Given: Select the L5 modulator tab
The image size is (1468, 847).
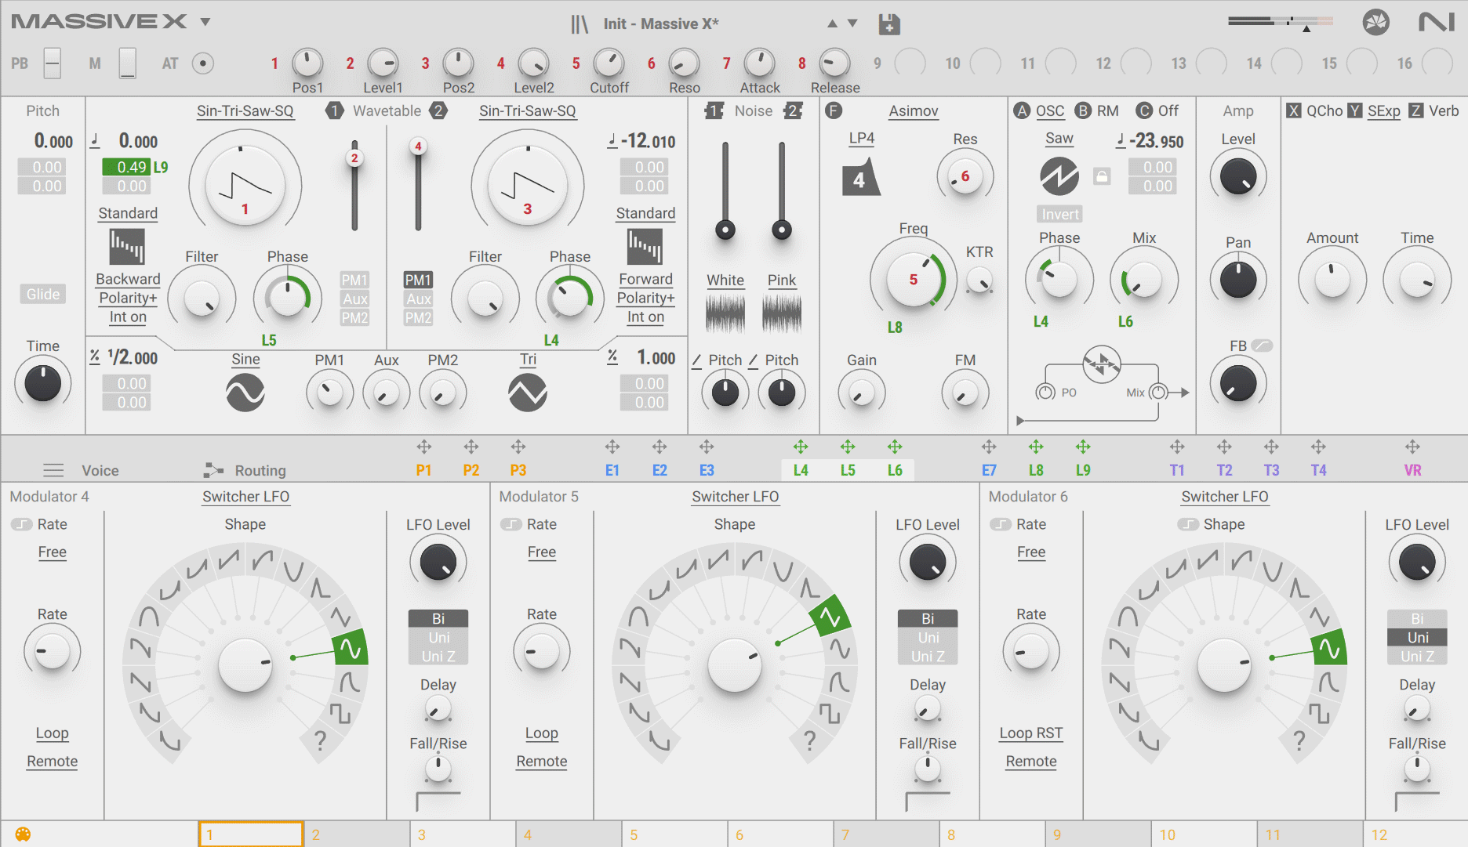Looking at the screenshot, I should click(x=848, y=470).
